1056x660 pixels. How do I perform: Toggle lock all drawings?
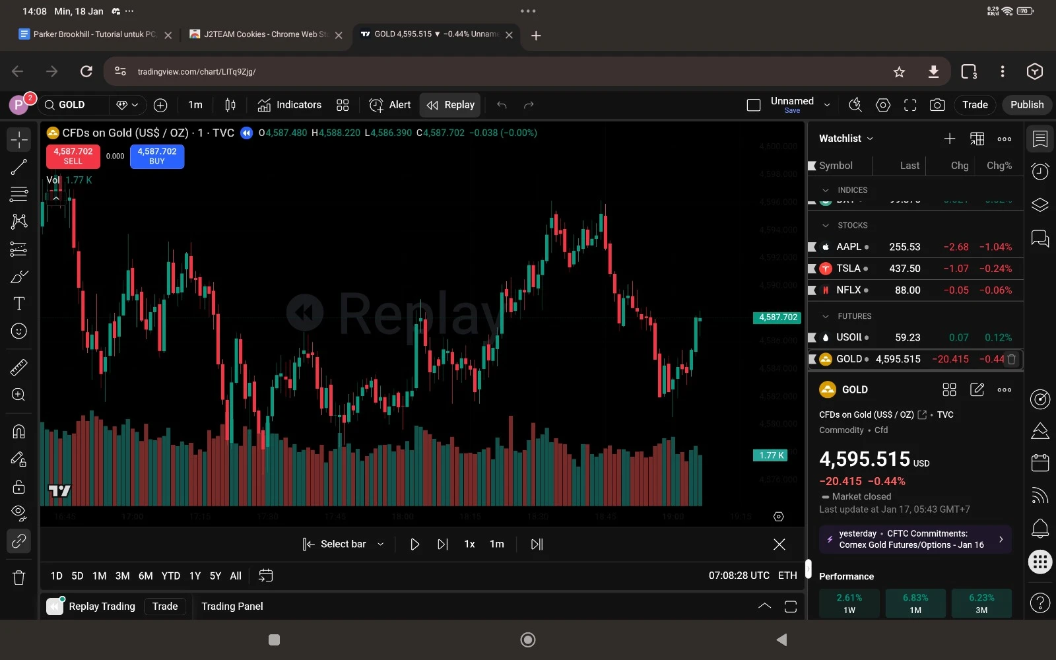19,486
